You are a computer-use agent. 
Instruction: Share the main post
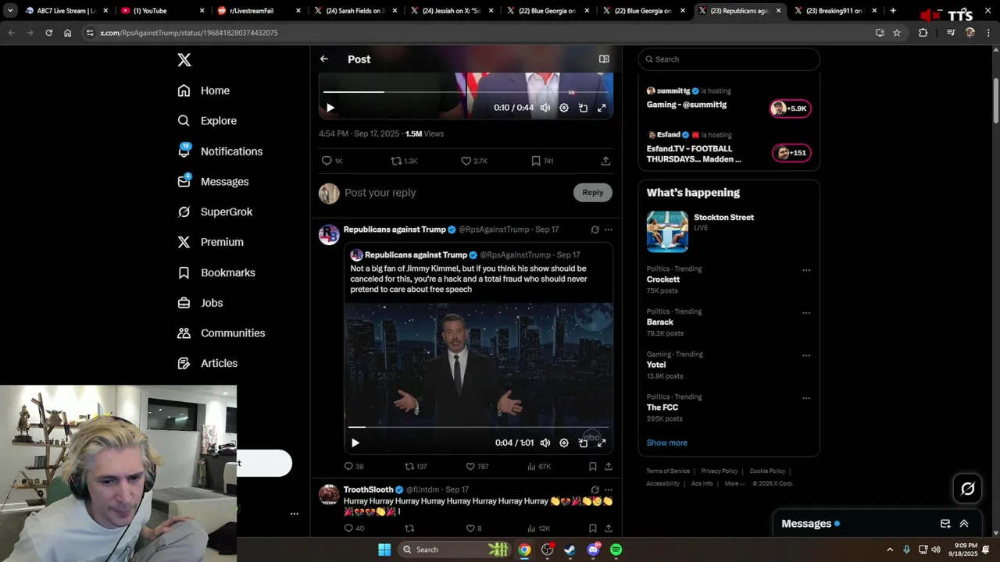605,161
